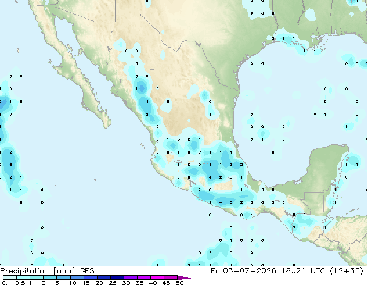Click the date text 'Fr 03-07-2026'
Viewport: 368px width, 285px height.
(x=243, y=271)
